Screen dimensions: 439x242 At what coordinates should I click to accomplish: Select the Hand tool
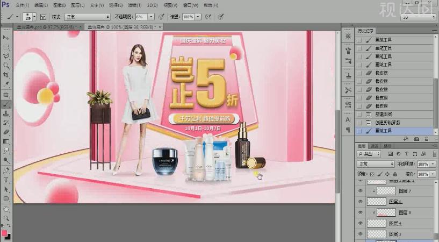click(6, 209)
